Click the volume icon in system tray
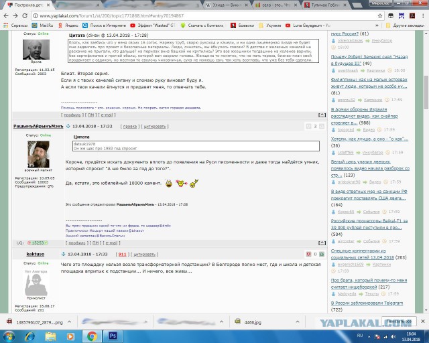The image size is (429, 343). 393,336
